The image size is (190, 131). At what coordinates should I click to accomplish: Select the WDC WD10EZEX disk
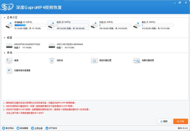(66, 46)
